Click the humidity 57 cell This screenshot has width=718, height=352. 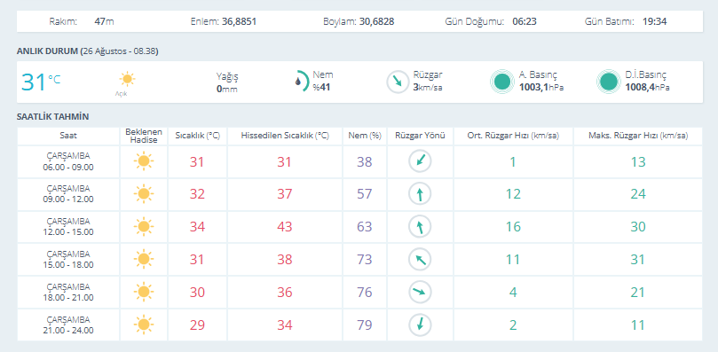click(x=365, y=194)
